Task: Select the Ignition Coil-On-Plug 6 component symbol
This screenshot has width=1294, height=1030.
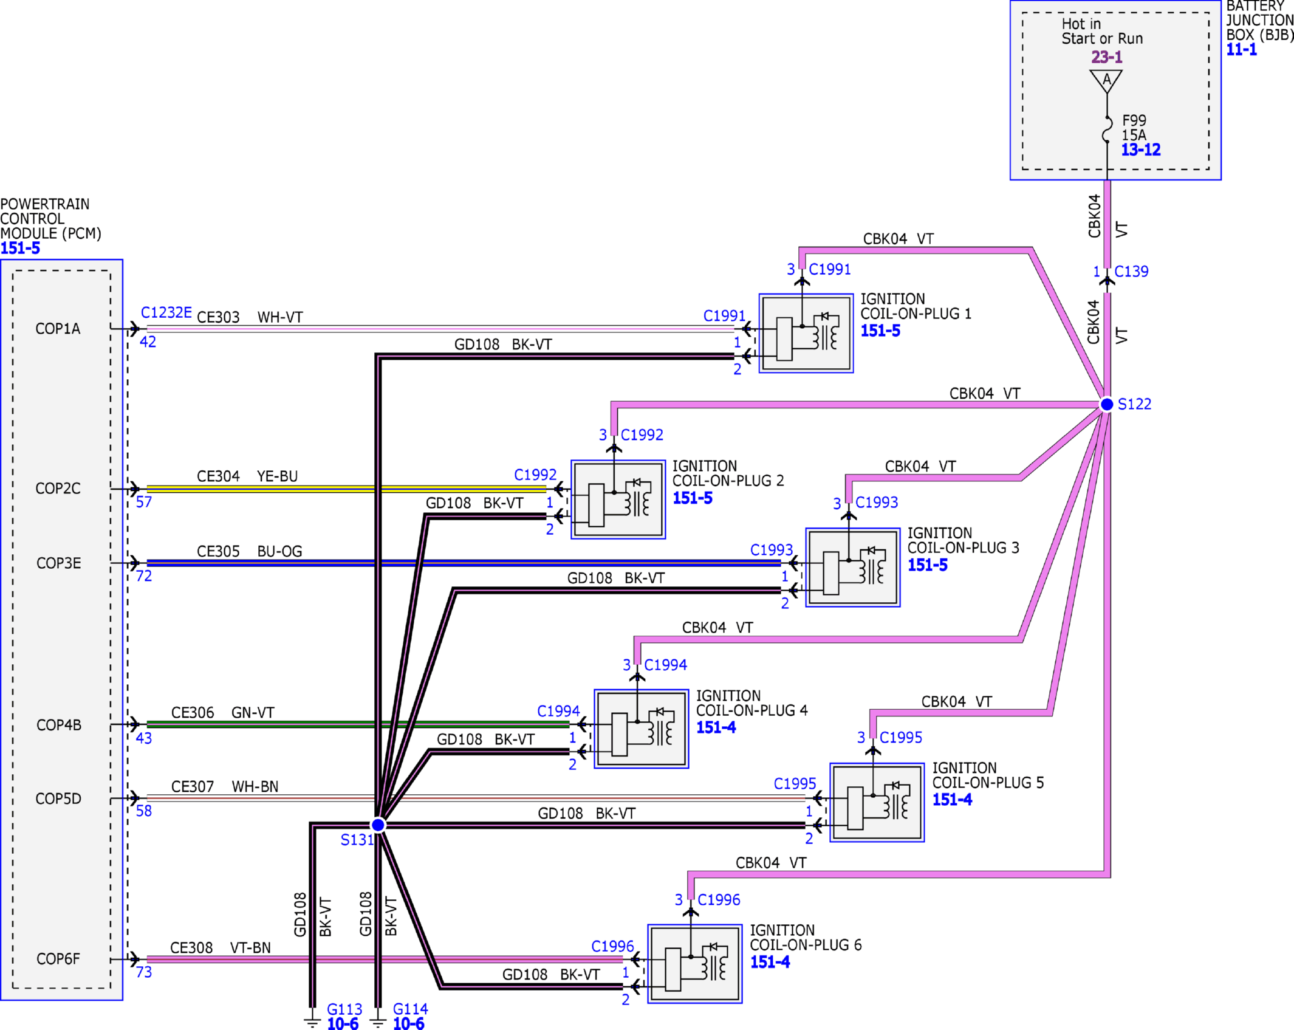Action: pyautogui.click(x=695, y=964)
